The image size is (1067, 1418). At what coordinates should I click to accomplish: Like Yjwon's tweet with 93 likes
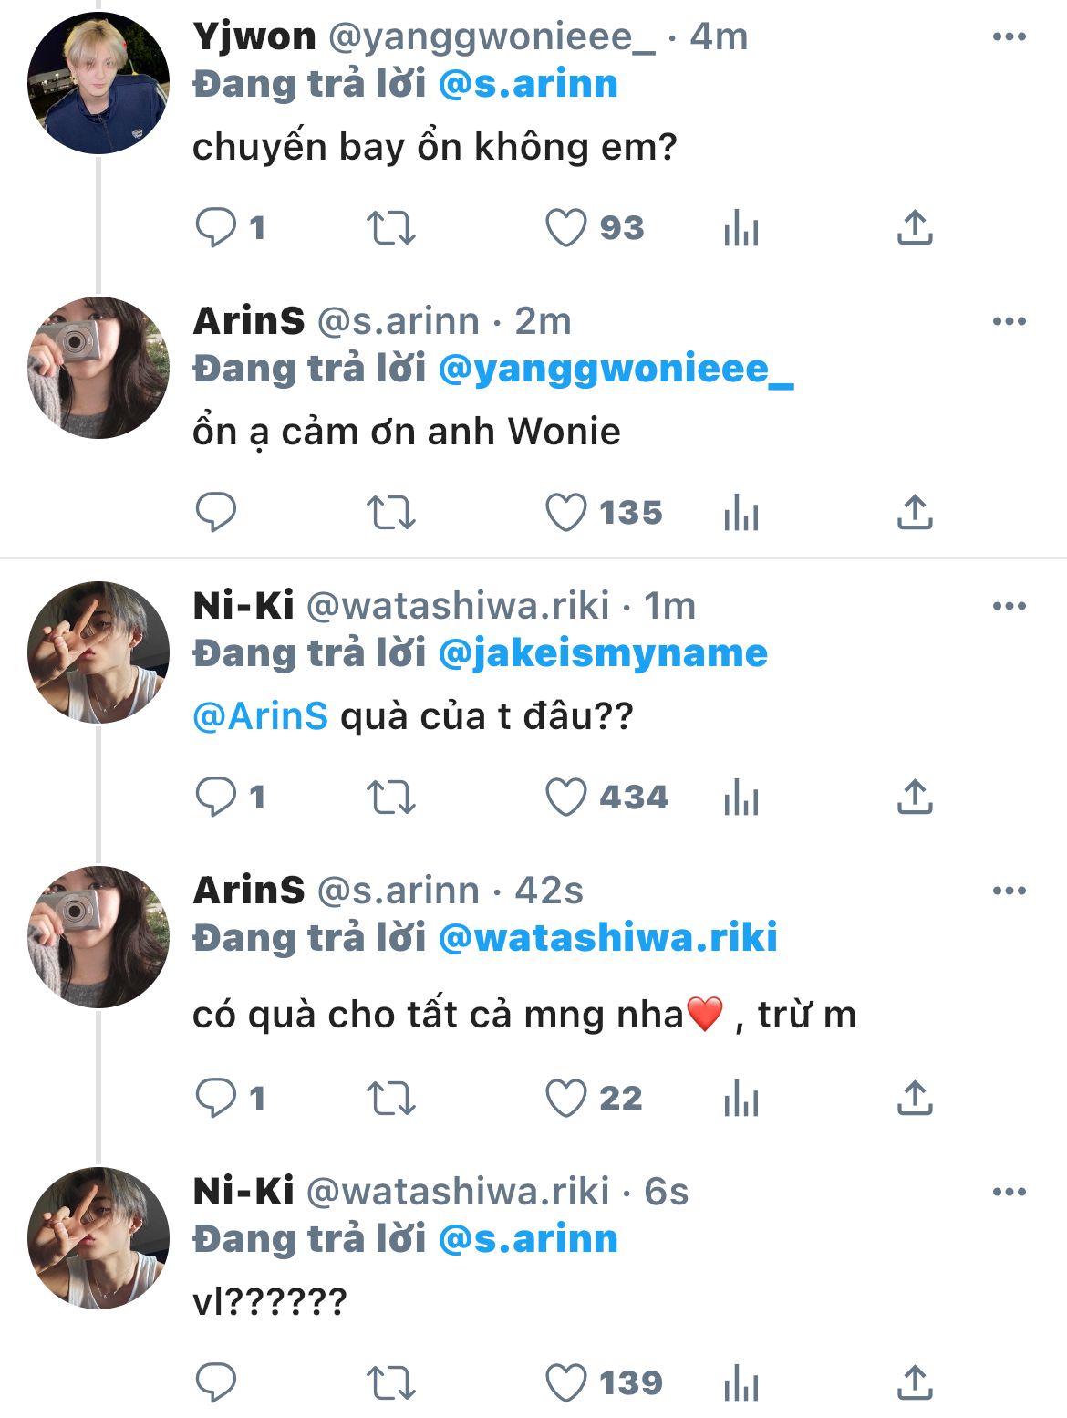565,228
